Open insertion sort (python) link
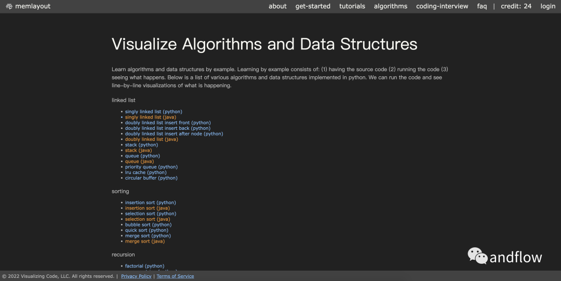The height and width of the screenshot is (281, 561). click(x=150, y=203)
